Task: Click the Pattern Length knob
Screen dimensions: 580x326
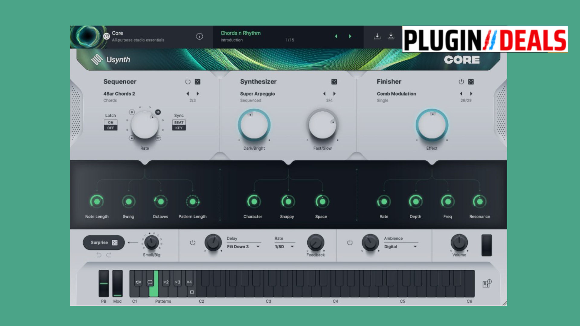Action: [x=193, y=202]
